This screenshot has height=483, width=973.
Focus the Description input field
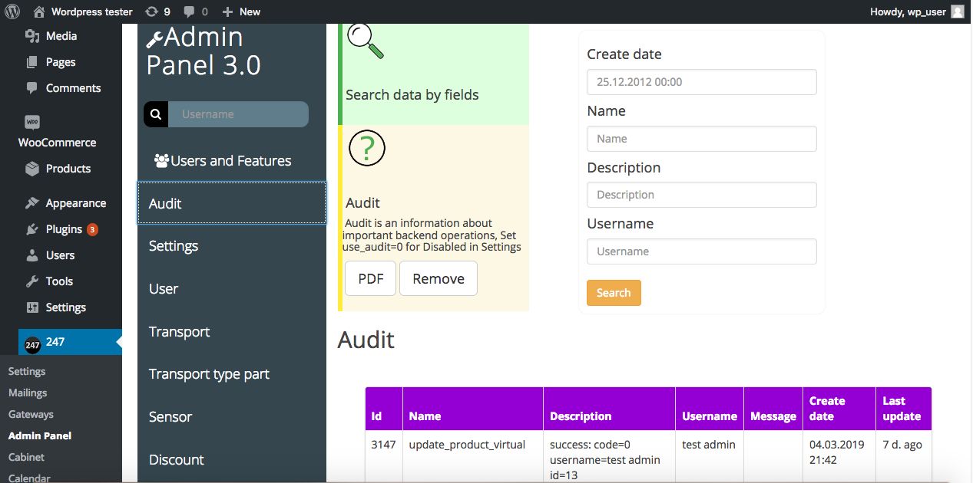click(700, 195)
